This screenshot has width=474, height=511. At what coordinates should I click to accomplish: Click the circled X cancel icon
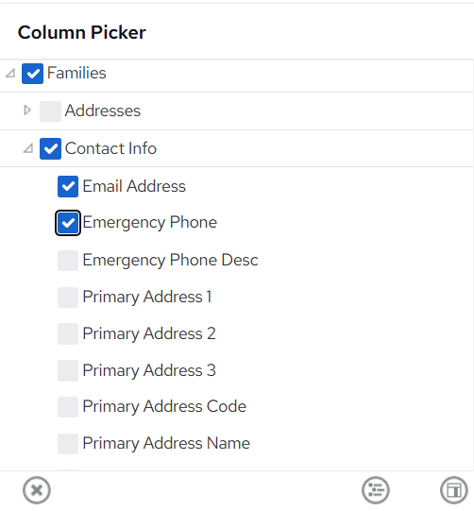[x=37, y=490]
